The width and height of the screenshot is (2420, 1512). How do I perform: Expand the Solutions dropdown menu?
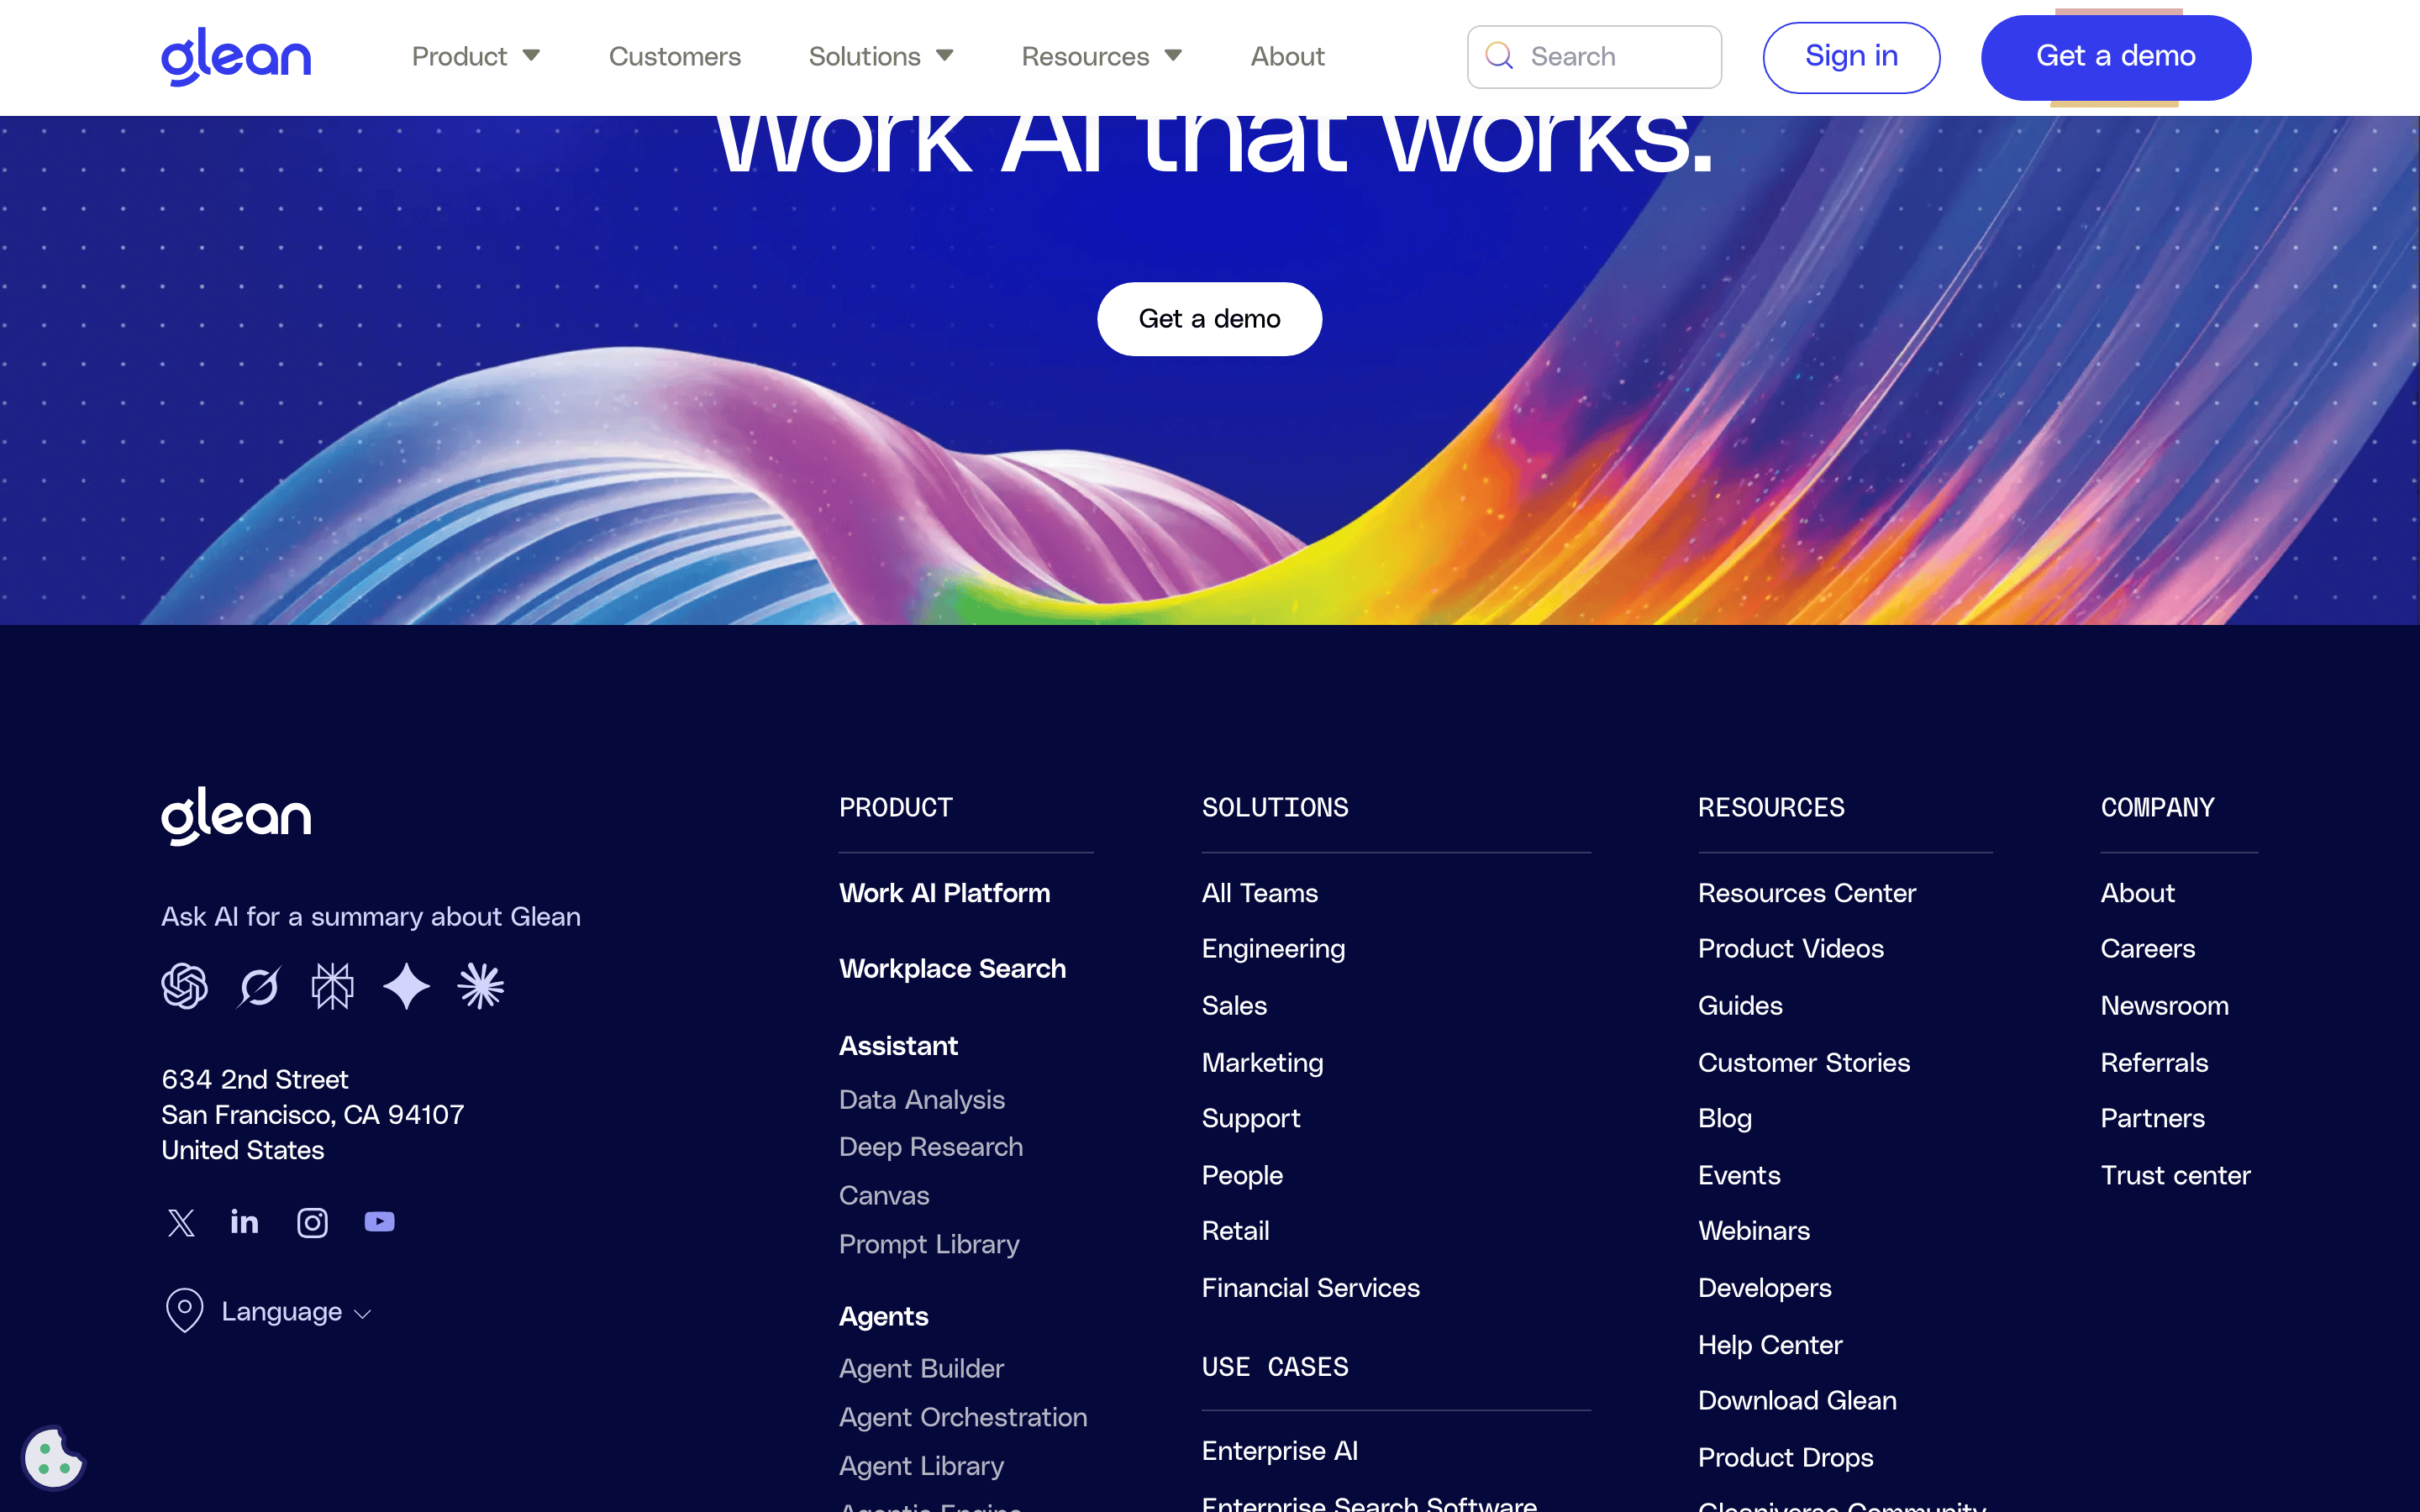click(x=881, y=56)
